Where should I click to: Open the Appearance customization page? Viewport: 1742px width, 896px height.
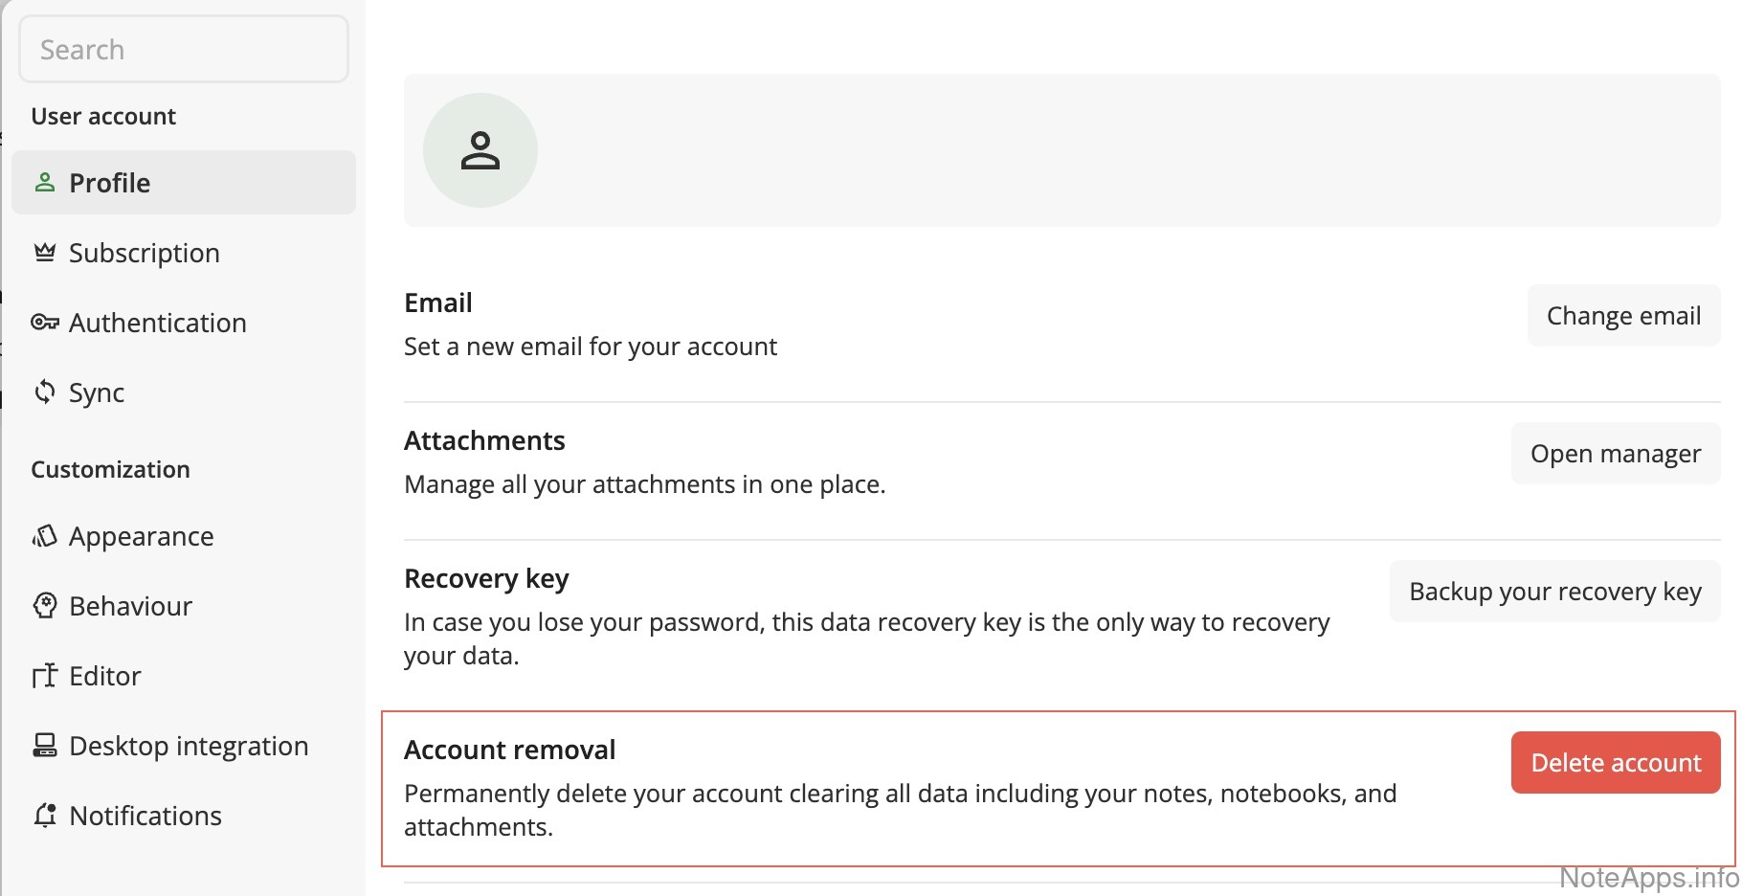tap(142, 536)
